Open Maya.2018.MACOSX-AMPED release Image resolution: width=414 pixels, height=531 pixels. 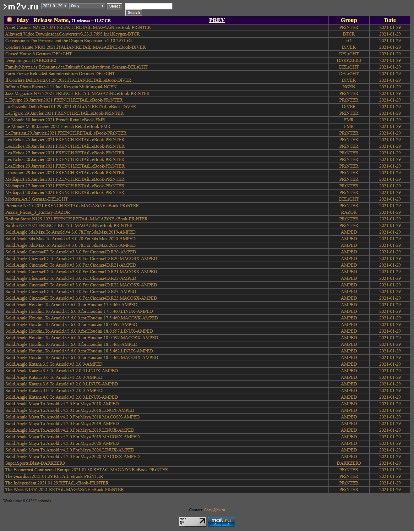[x=72, y=417]
